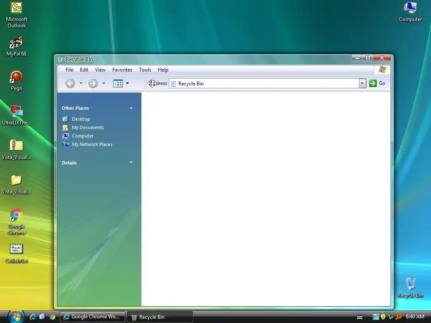
Task: Collapse the Other Places panel
Action: [131, 108]
